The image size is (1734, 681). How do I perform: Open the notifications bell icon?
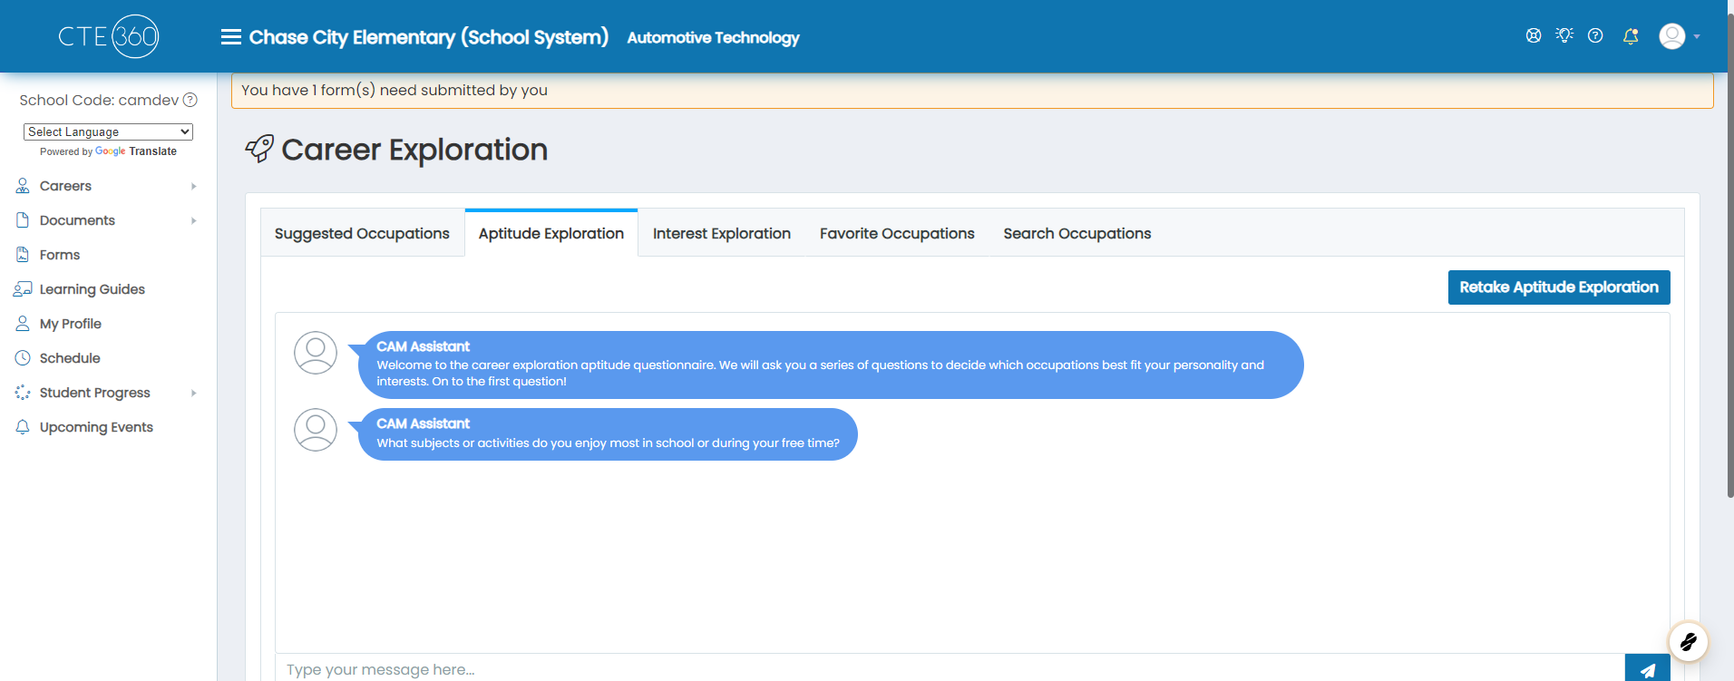point(1631,36)
